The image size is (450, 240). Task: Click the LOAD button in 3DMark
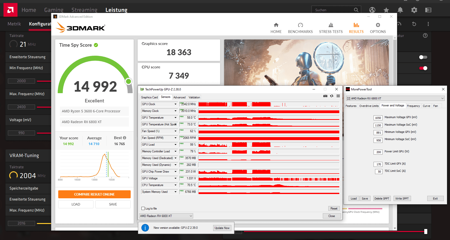(76, 204)
